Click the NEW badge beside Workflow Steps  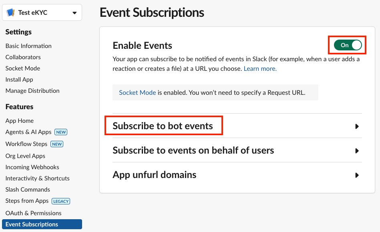[x=57, y=144]
